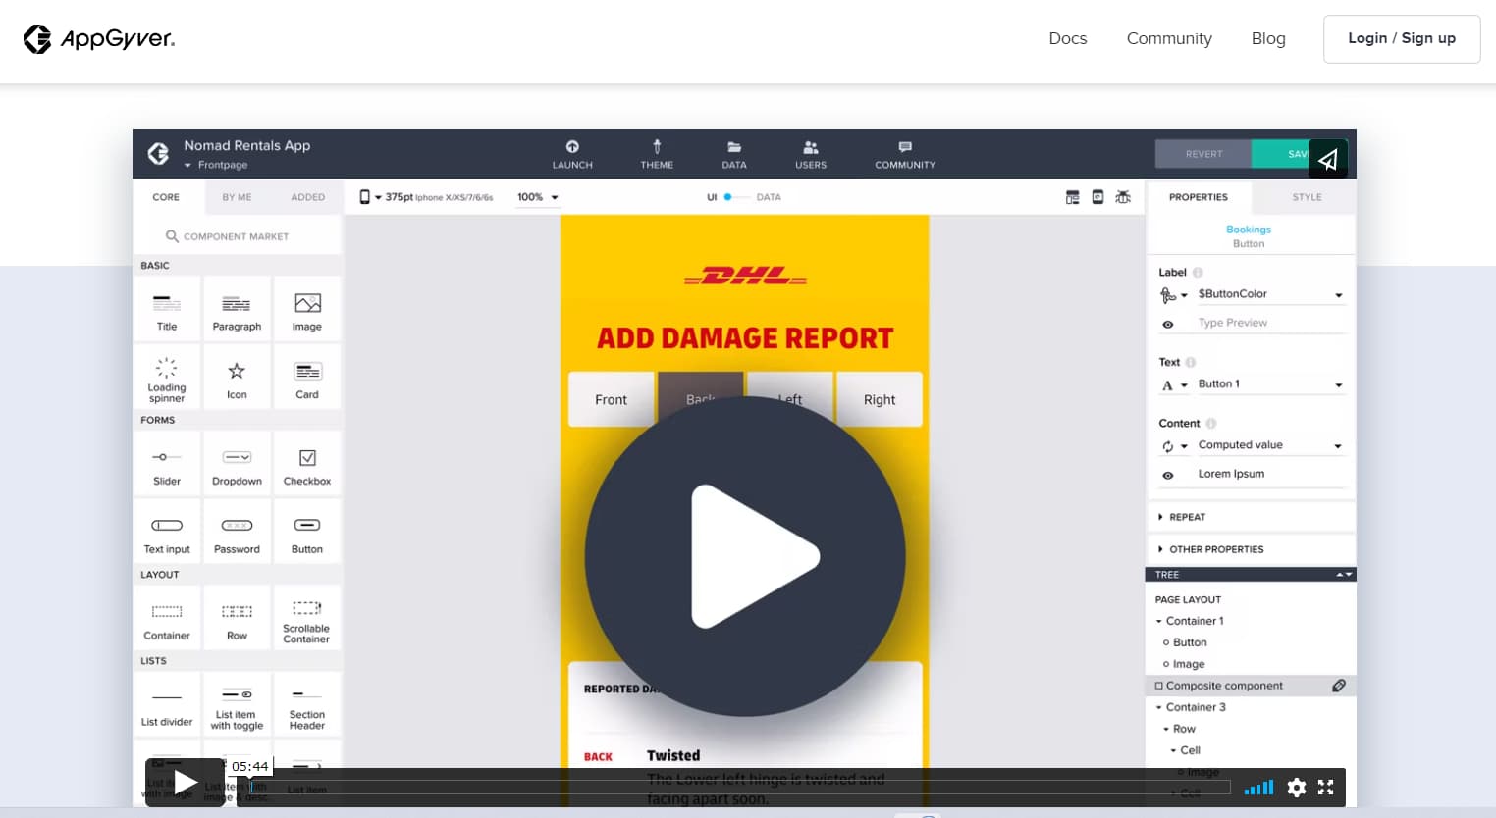Open the debug bug tool in the canvas toolbar
The width and height of the screenshot is (1496, 818).
1123,197
